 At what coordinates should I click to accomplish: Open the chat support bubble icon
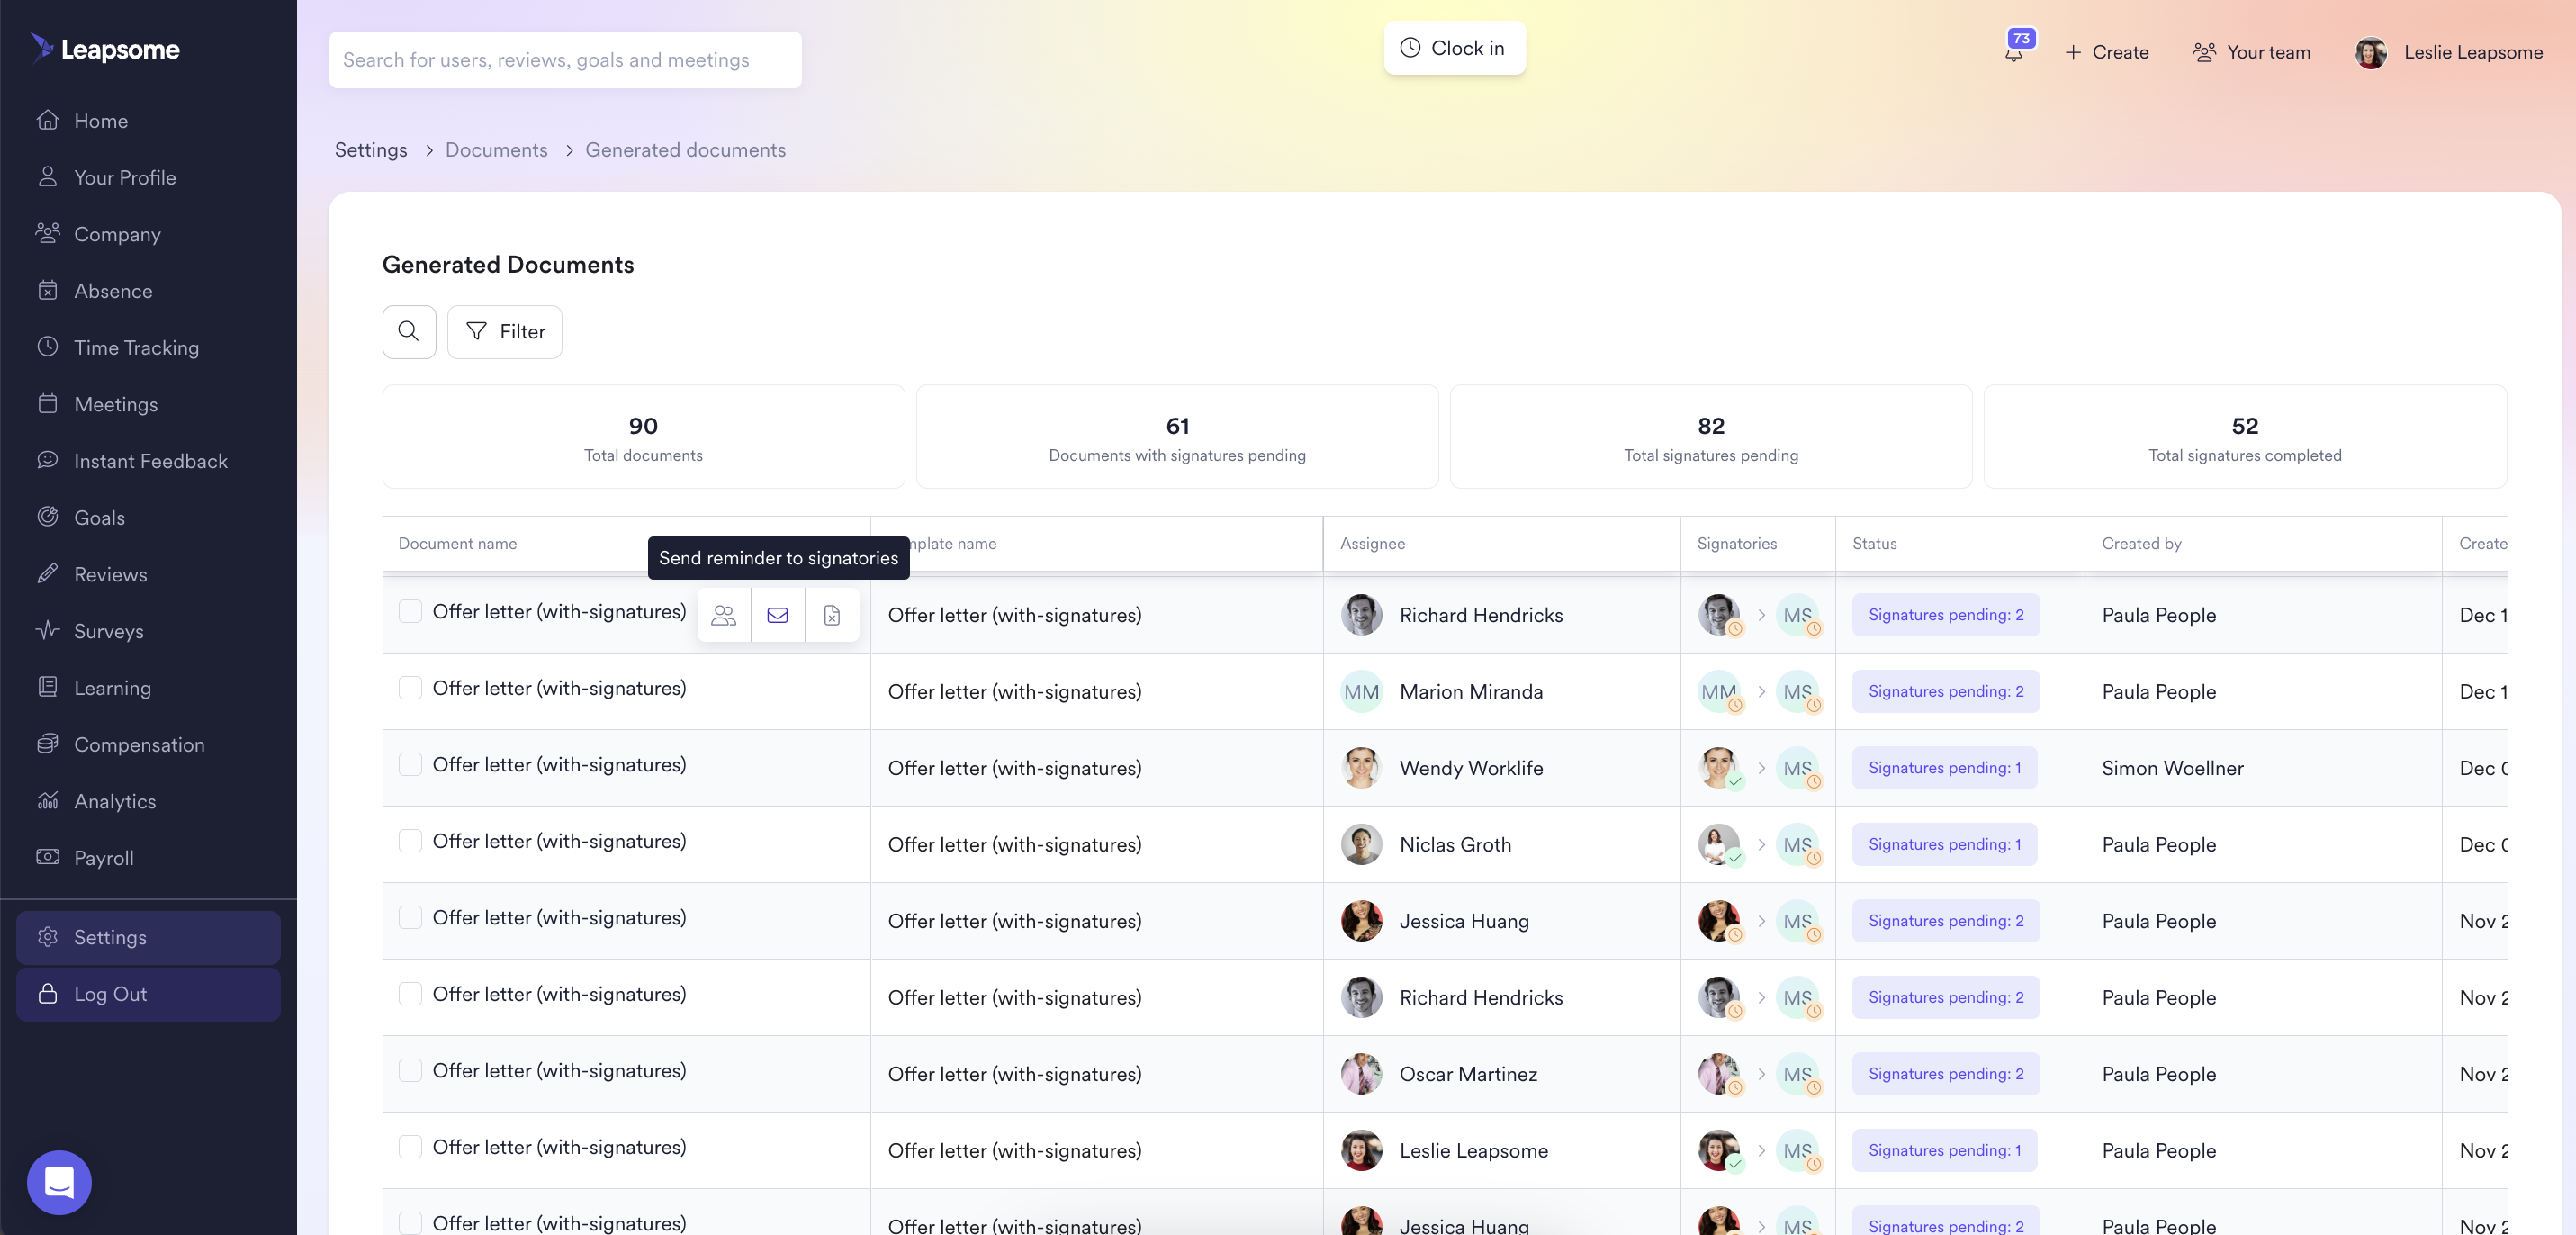59,1182
